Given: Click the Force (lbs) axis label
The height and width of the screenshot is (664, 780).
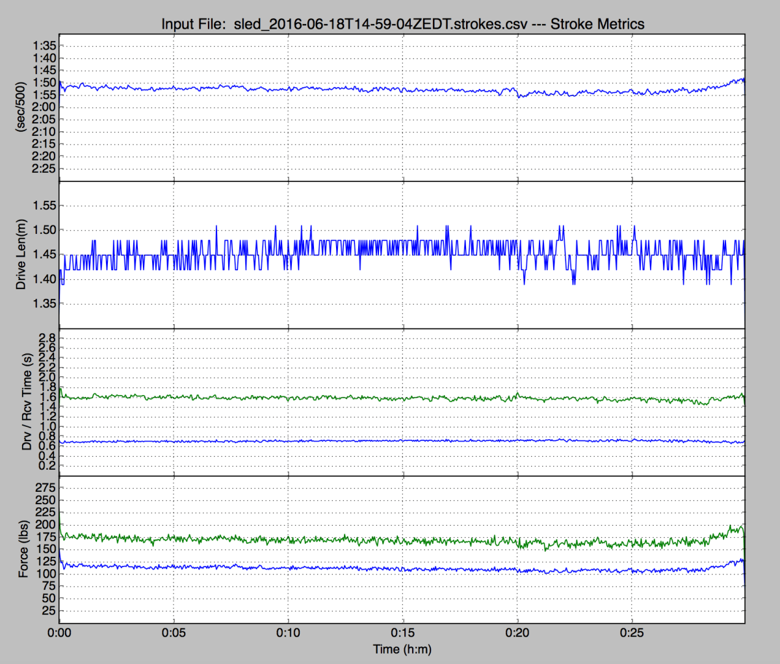Looking at the screenshot, I should pos(23,549).
